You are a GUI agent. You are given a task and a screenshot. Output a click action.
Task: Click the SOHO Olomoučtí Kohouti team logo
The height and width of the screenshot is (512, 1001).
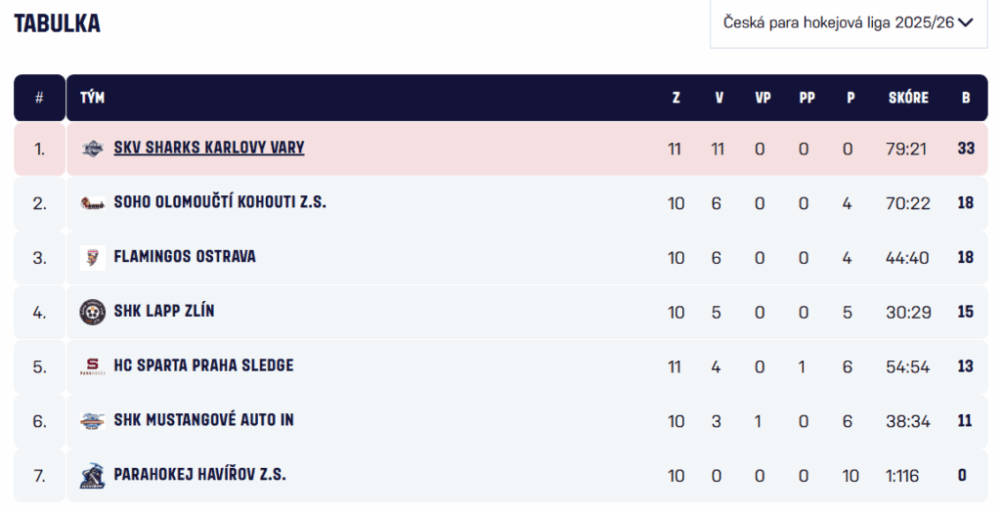click(x=92, y=203)
